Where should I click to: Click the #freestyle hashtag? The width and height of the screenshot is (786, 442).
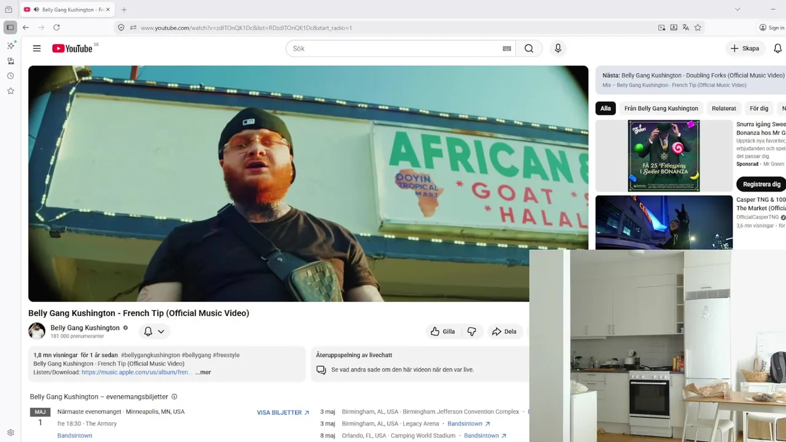[x=226, y=355]
